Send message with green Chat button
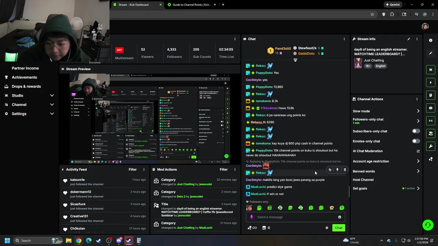This screenshot has height=246, width=438. tap(338, 228)
